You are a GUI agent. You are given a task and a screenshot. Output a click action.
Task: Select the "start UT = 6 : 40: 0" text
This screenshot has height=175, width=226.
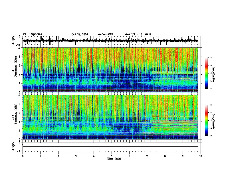(138, 34)
